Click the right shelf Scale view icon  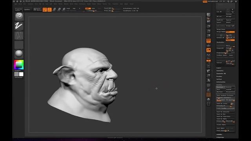coord(208,76)
